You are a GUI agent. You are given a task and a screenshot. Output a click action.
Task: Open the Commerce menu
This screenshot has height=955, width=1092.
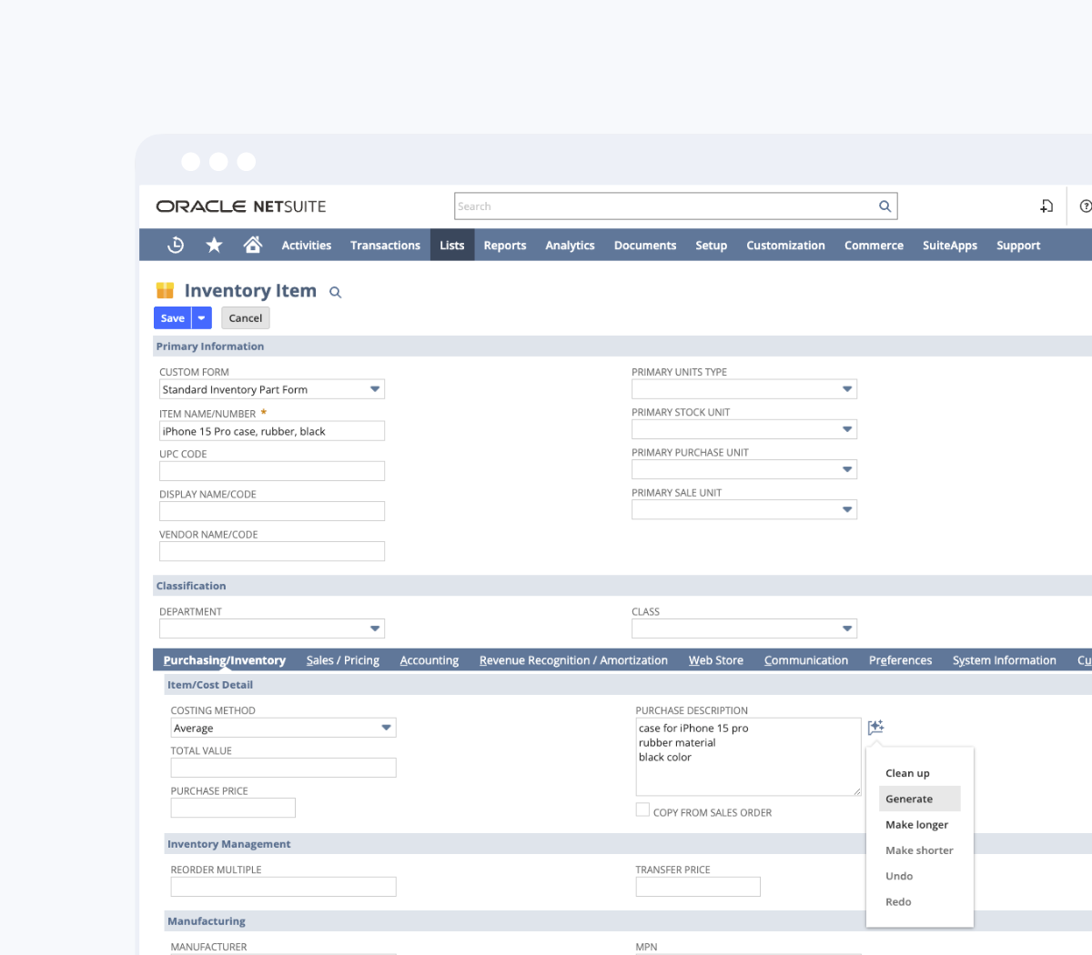tap(874, 246)
